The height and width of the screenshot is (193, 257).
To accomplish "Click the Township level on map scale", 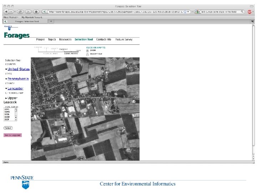I will pyautogui.click(x=63, y=49).
